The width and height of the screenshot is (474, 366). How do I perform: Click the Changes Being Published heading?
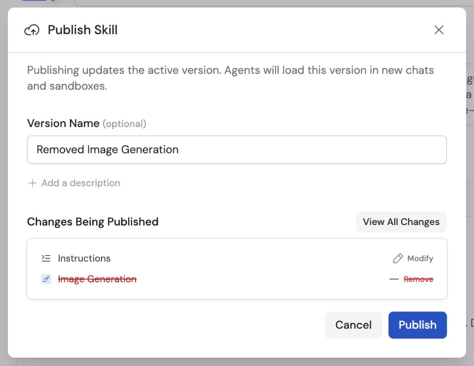(93, 222)
